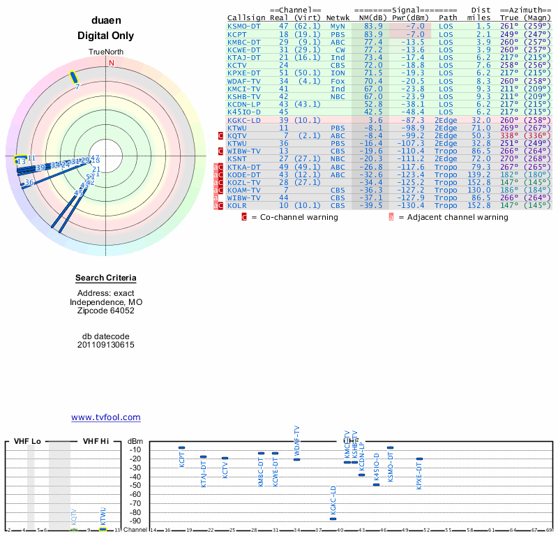
Task: Click the channel 36 label on radar plot
Action: [29, 182]
